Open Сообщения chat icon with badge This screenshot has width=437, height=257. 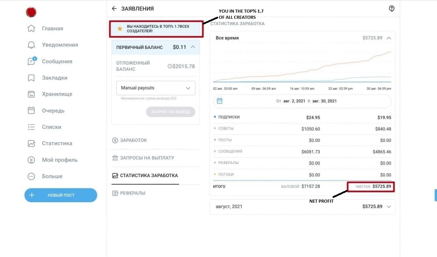click(x=31, y=62)
